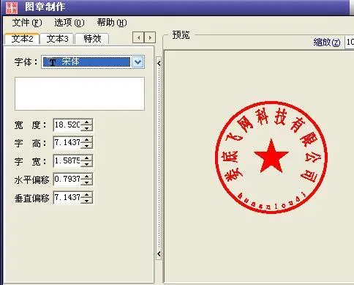
Task: Collapse panel using the bottom splitter arrow
Action: [x=159, y=254]
